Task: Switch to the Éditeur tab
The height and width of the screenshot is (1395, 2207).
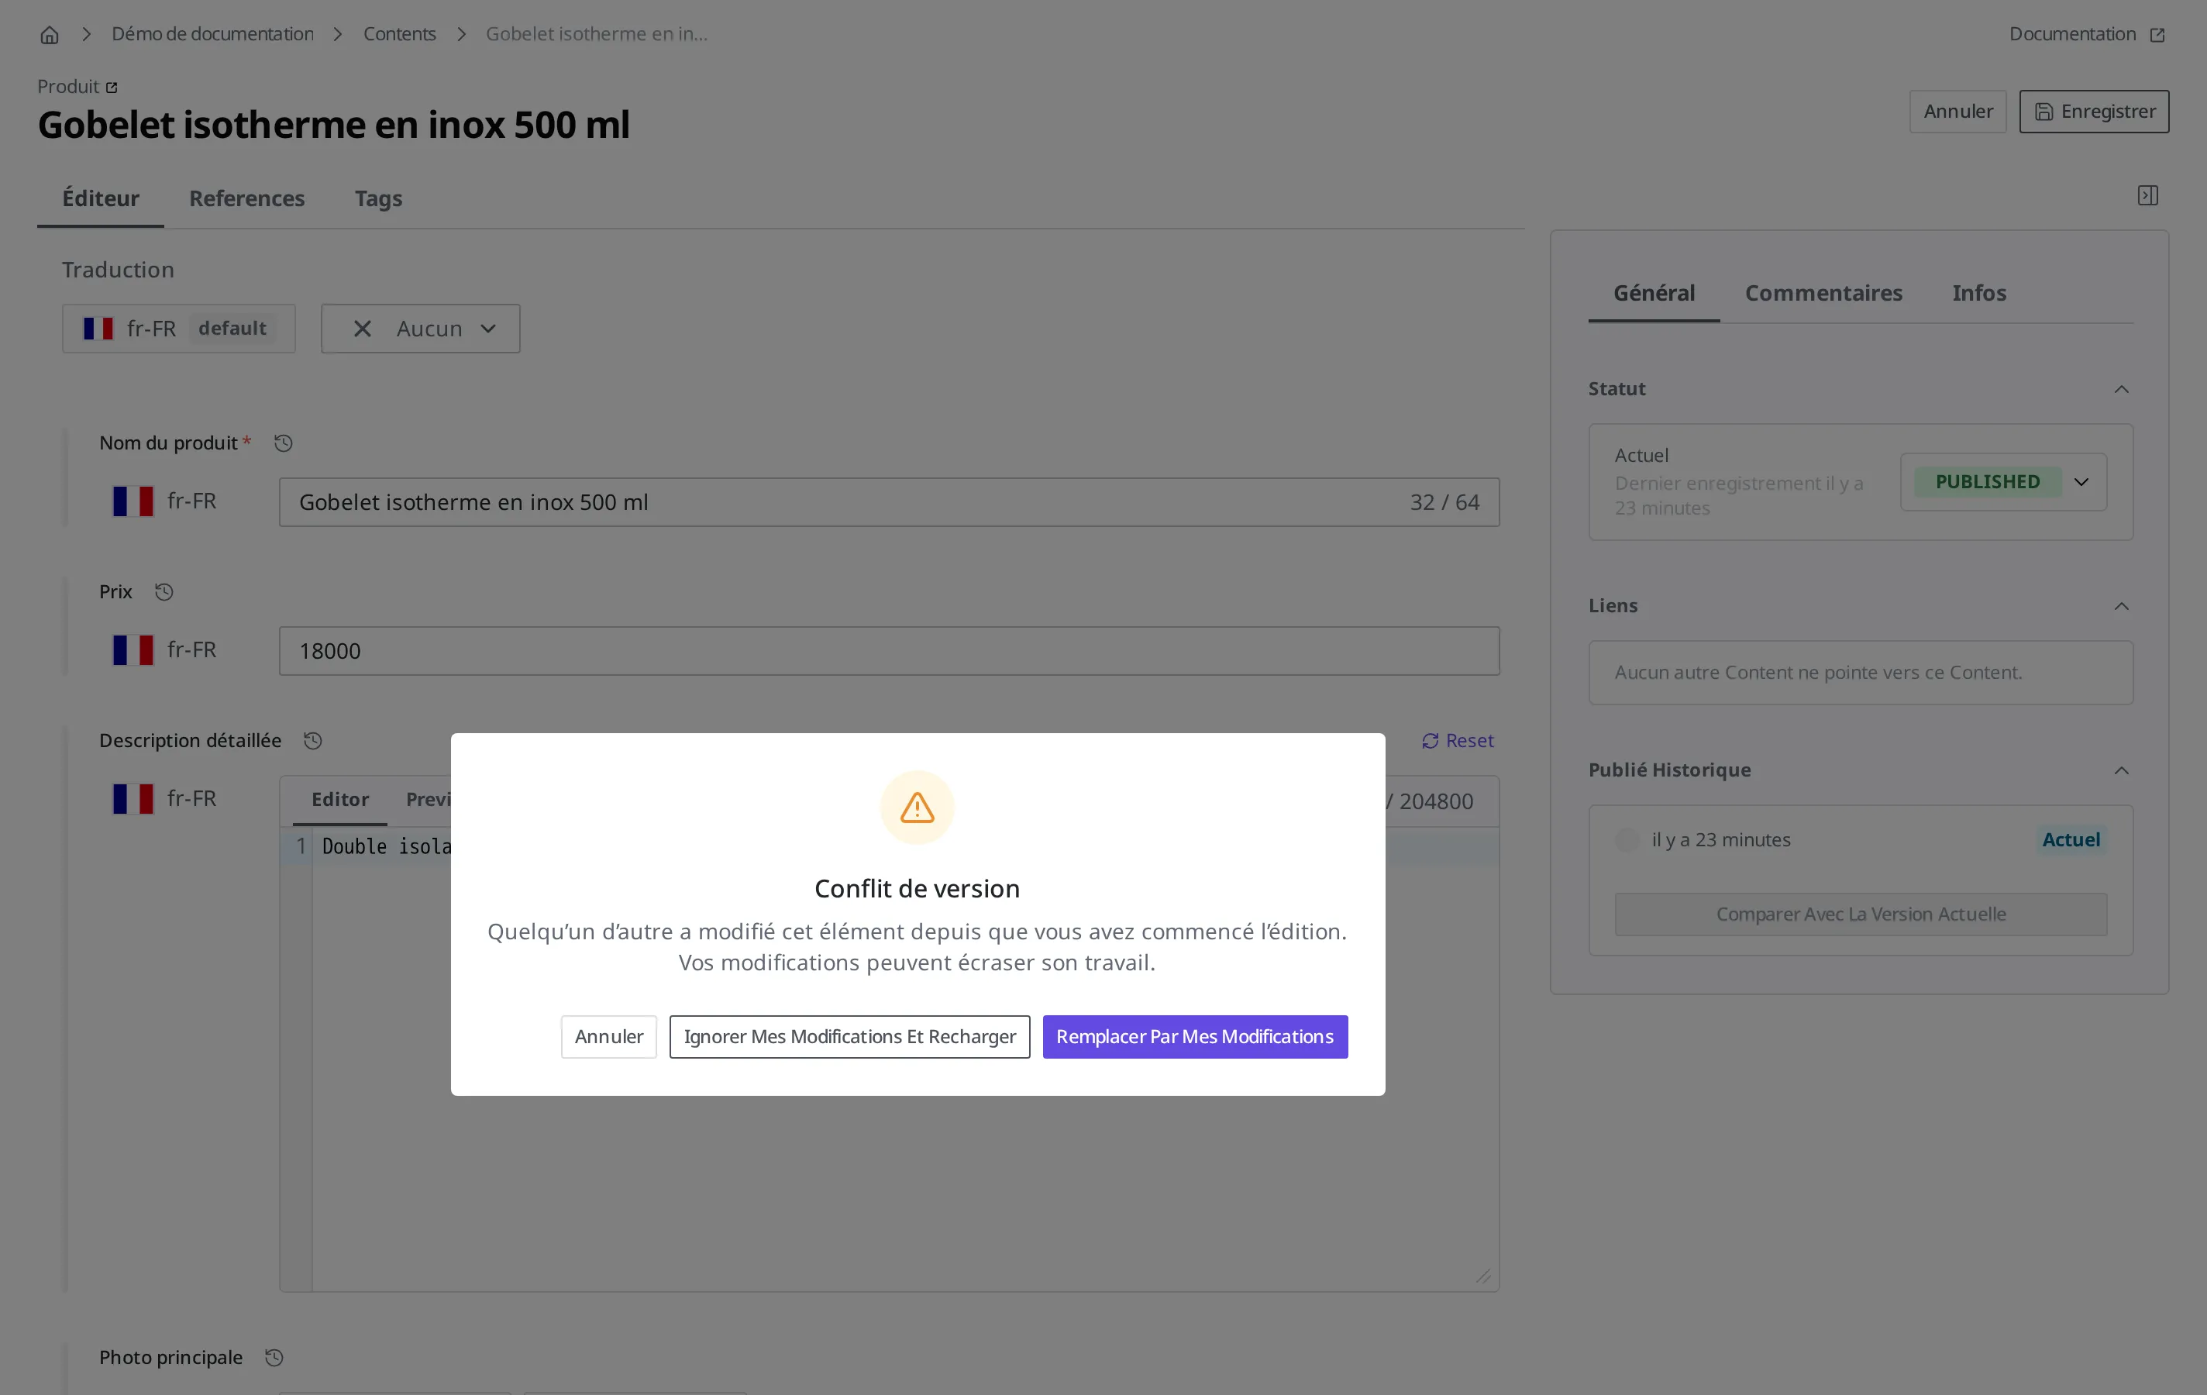Action: pos(101,199)
